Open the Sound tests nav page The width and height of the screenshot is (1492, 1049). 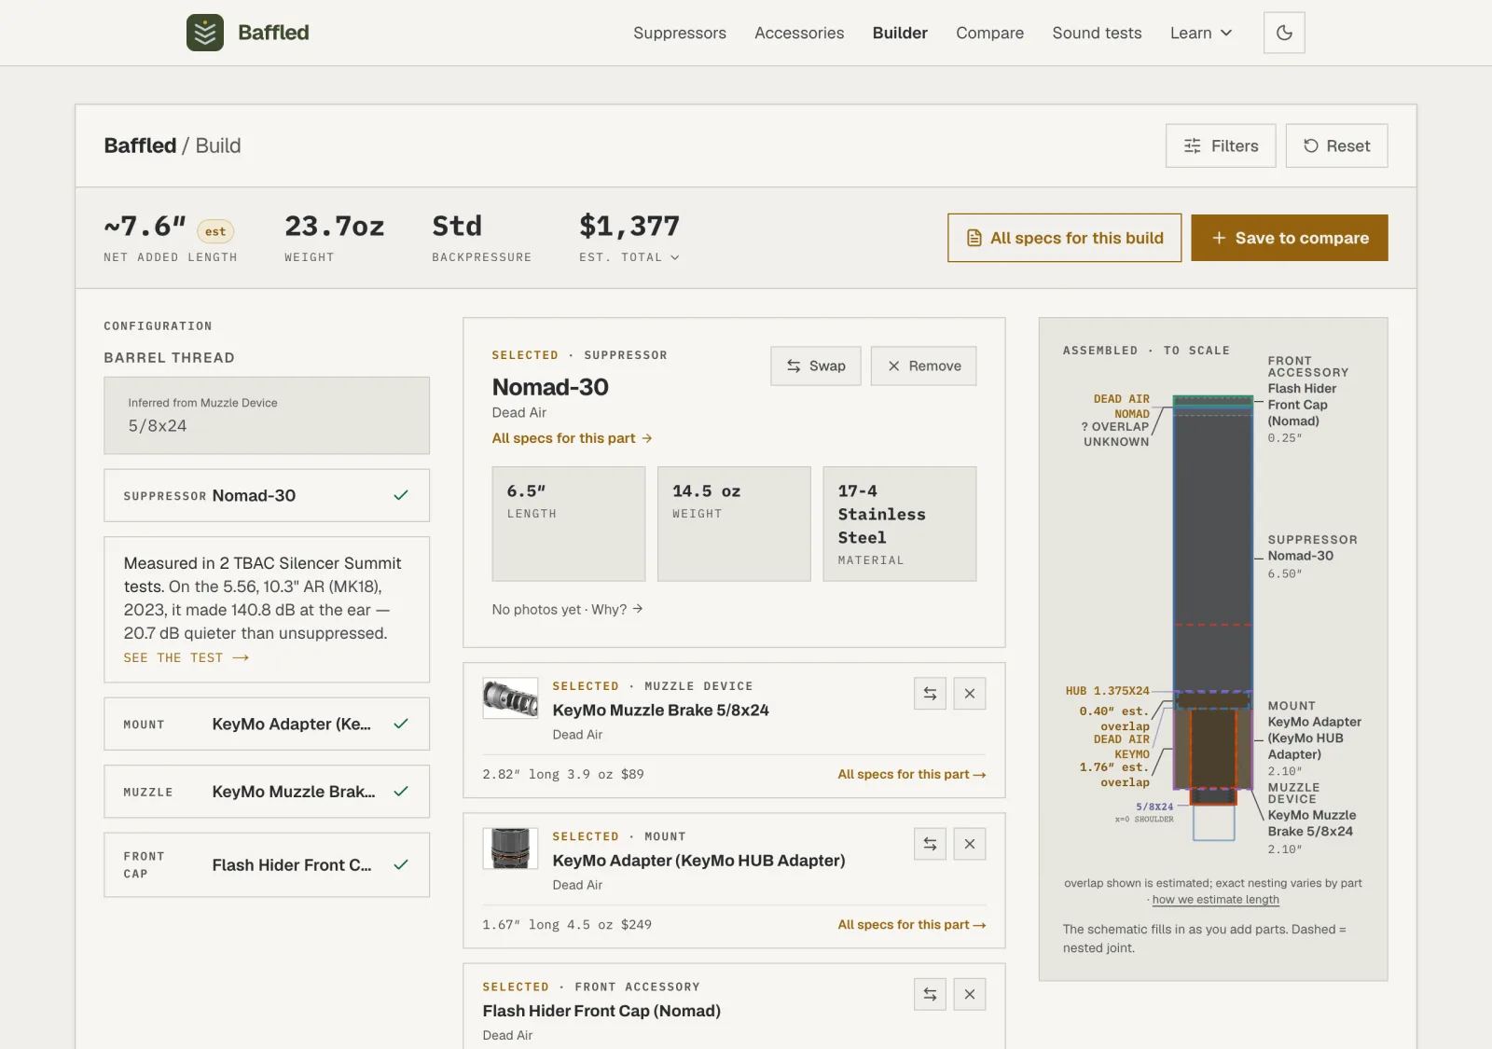pyautogui.click(x=1097, y=33)
